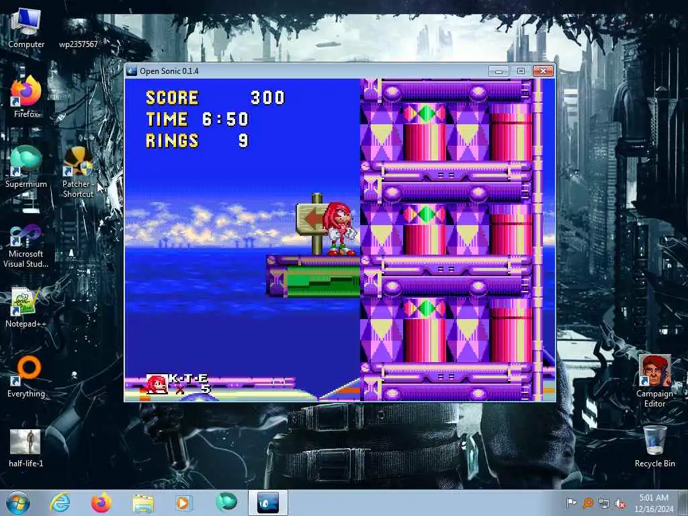Viewport: 688px width, 516px height.
Task: Open Supermium from the taskbar
Action: (x=226, y=503)
